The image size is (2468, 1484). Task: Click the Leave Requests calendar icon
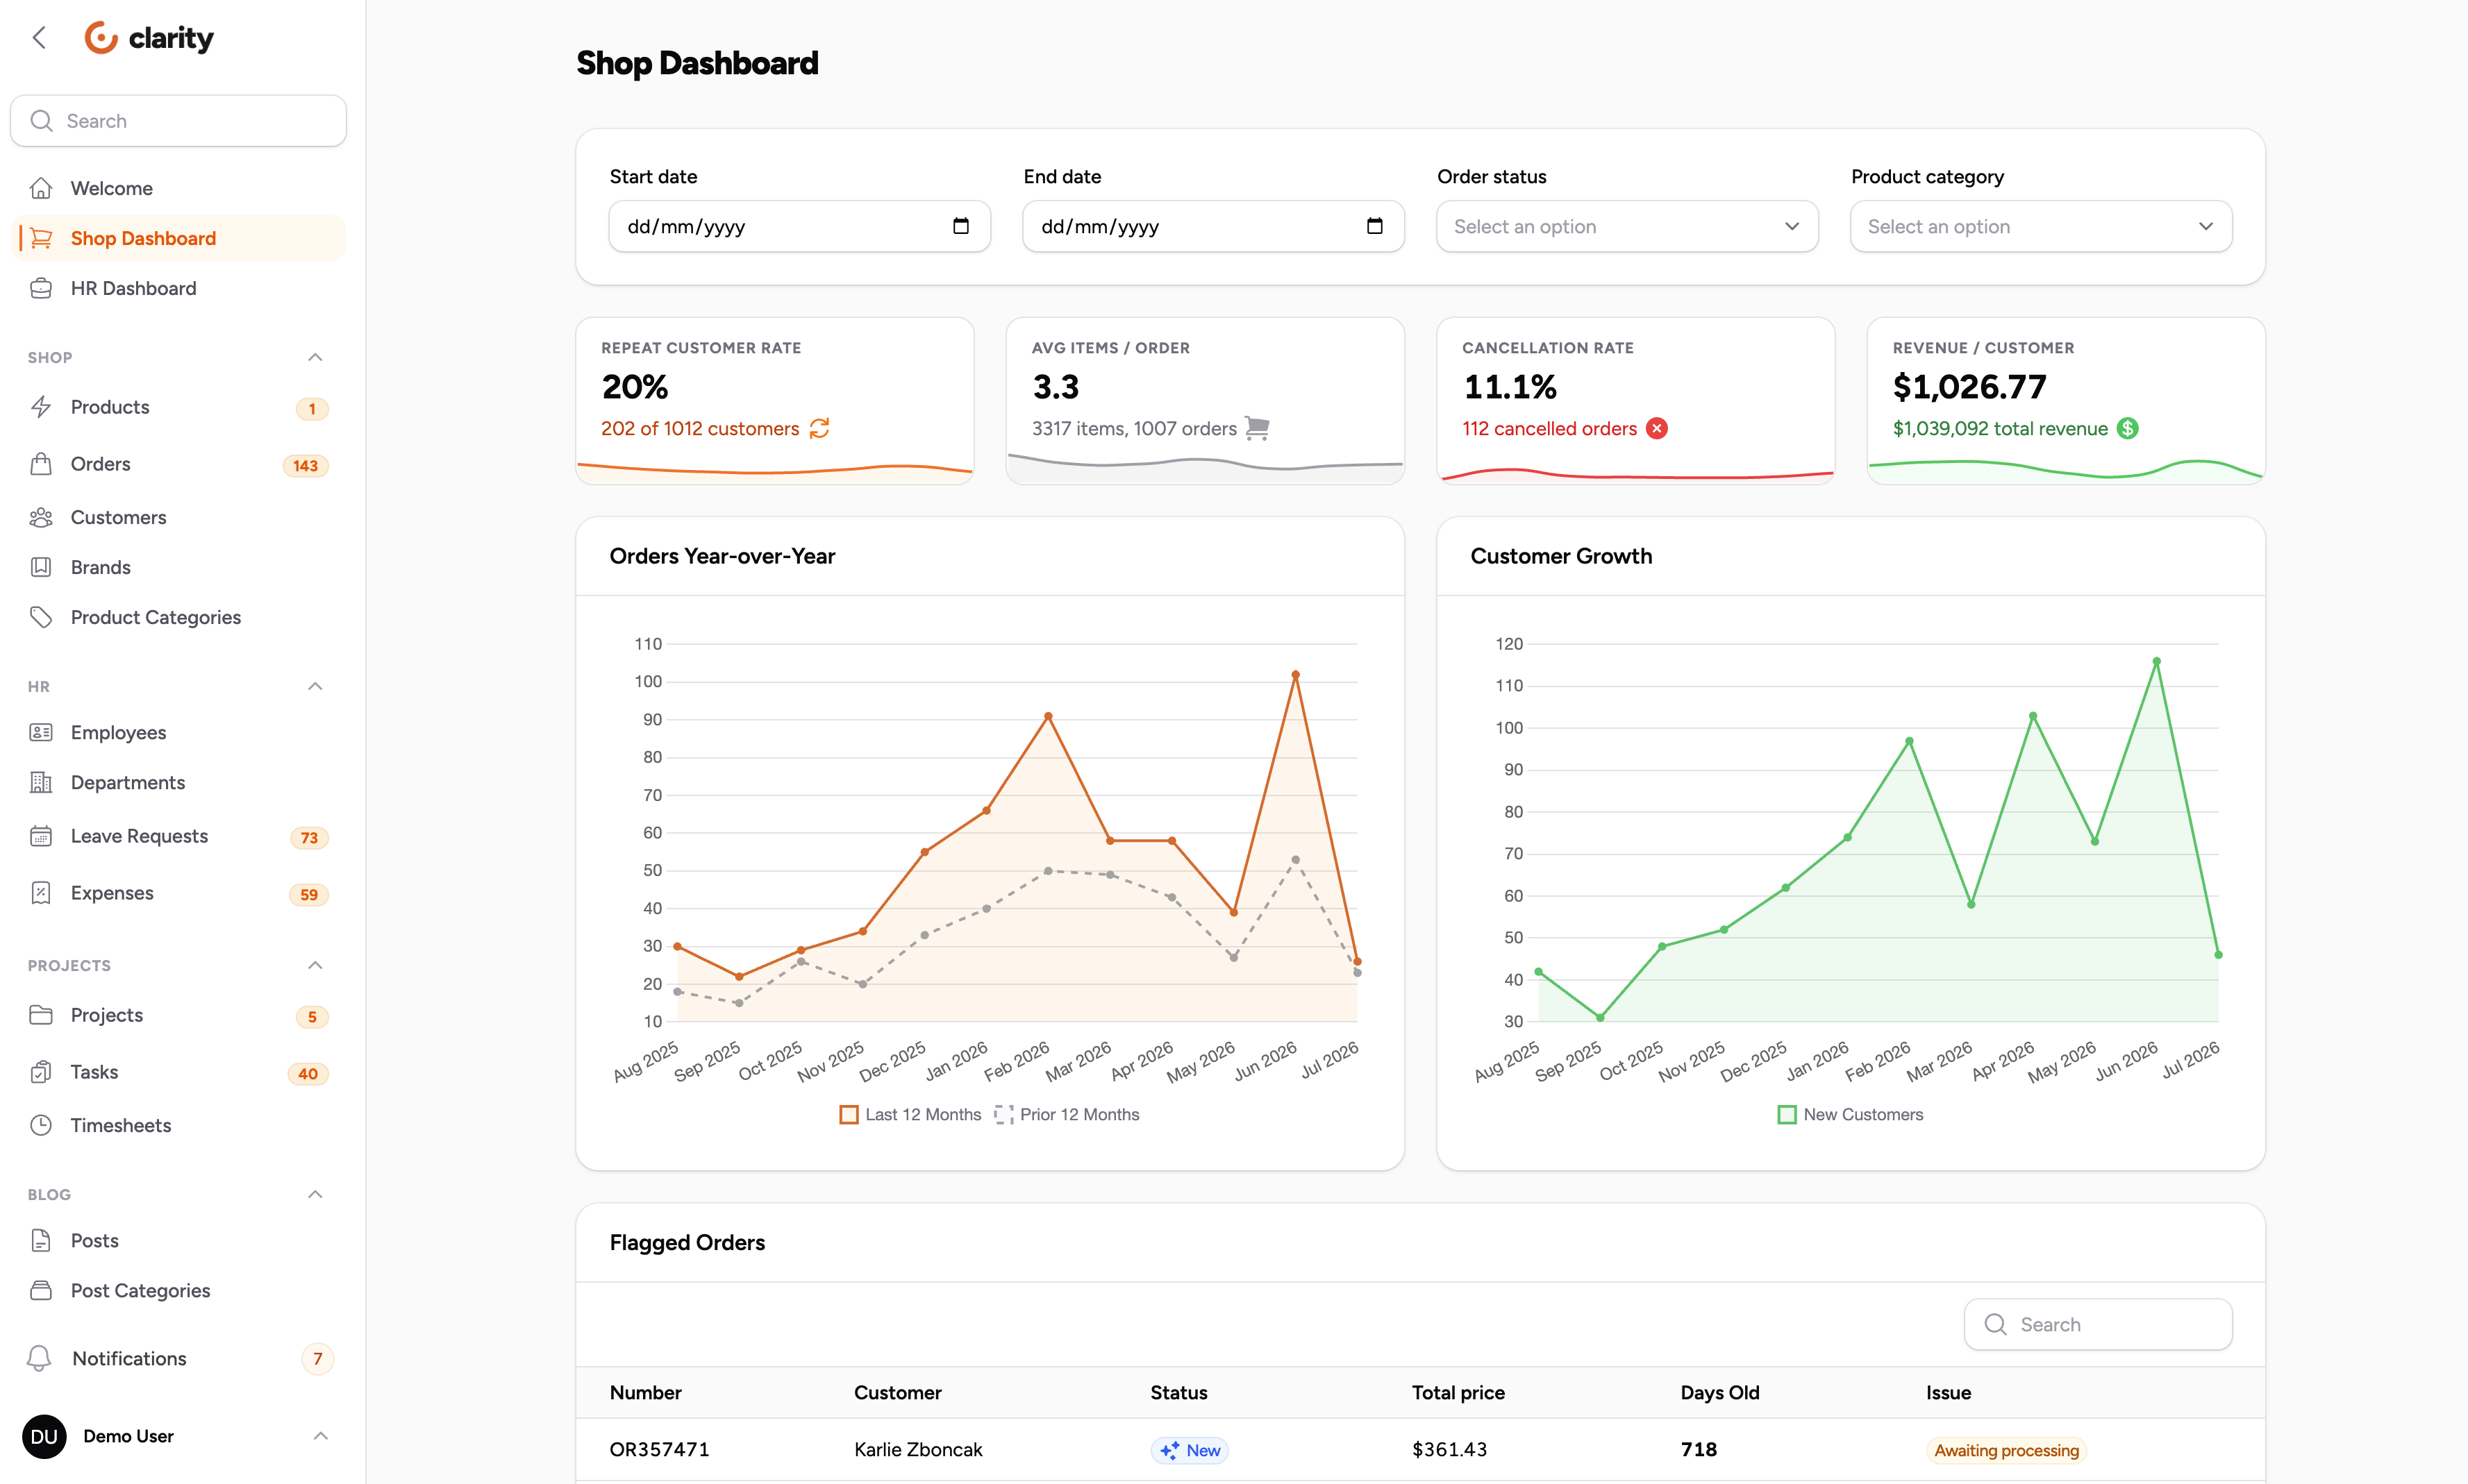(41, 836)
